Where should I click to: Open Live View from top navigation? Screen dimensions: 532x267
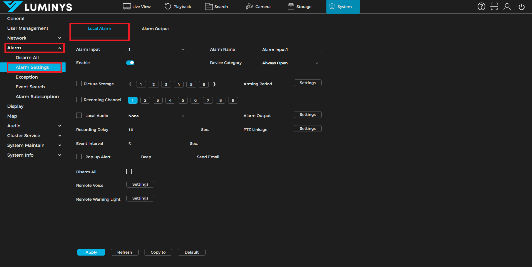point(137,7)
